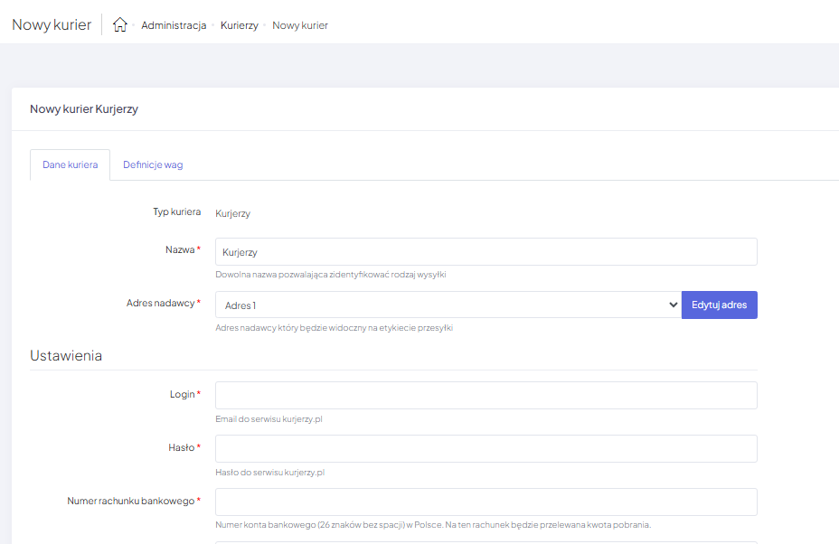Click the hint 'Email do serwisu kurjerzy.pl'

coord(269,418)
